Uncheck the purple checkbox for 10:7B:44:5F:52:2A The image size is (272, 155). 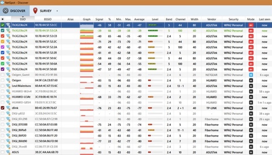click(x=3, y=47)
